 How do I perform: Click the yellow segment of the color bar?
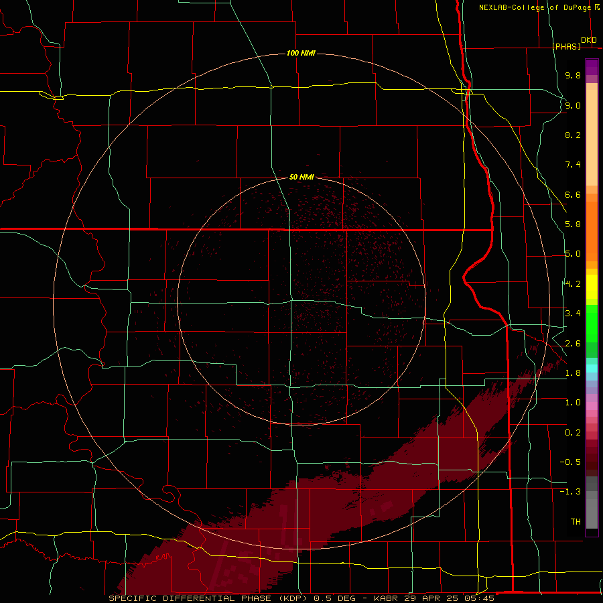coord(592,287)
